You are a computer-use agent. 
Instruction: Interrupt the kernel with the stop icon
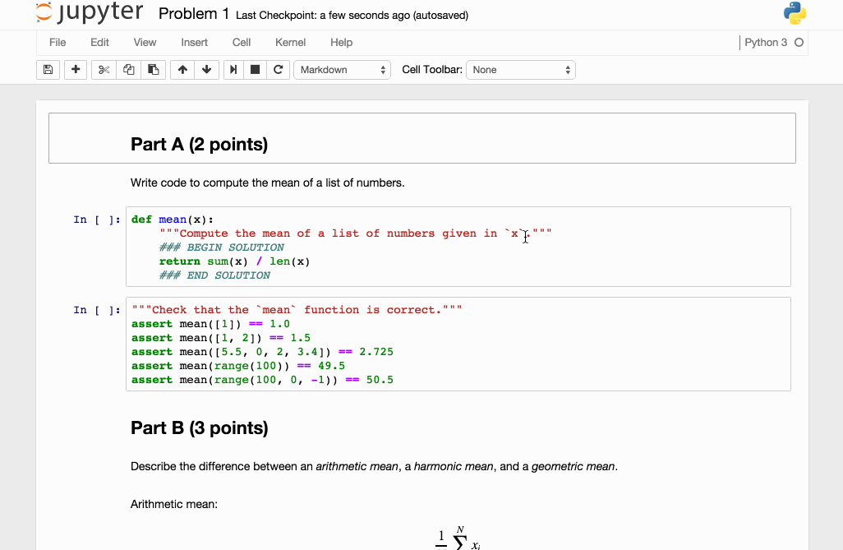(256, 70)
